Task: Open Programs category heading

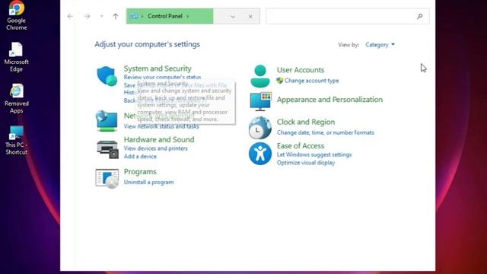Action: [x=140, y=171]
